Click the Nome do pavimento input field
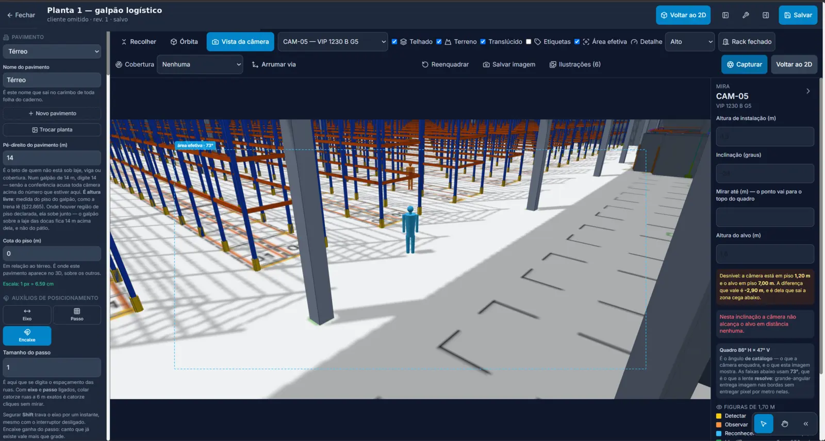The height and width of the screenshot is (441, 825). (x=52, y=80)
